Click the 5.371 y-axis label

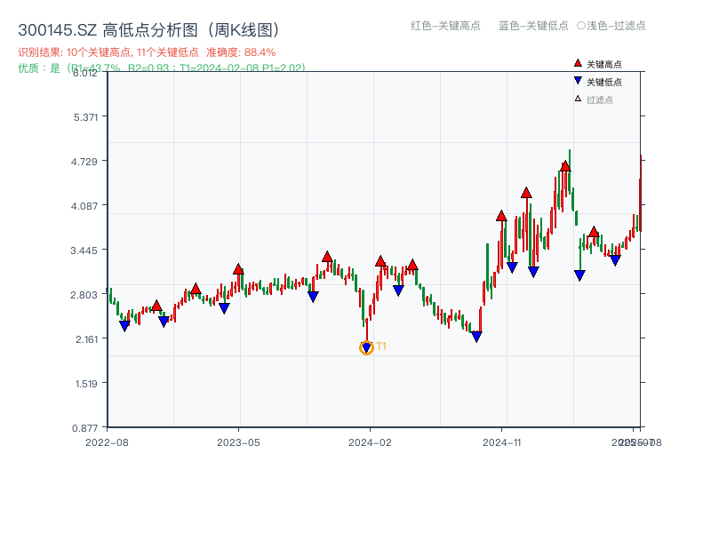pyautogui.click(x=85, y=117)
